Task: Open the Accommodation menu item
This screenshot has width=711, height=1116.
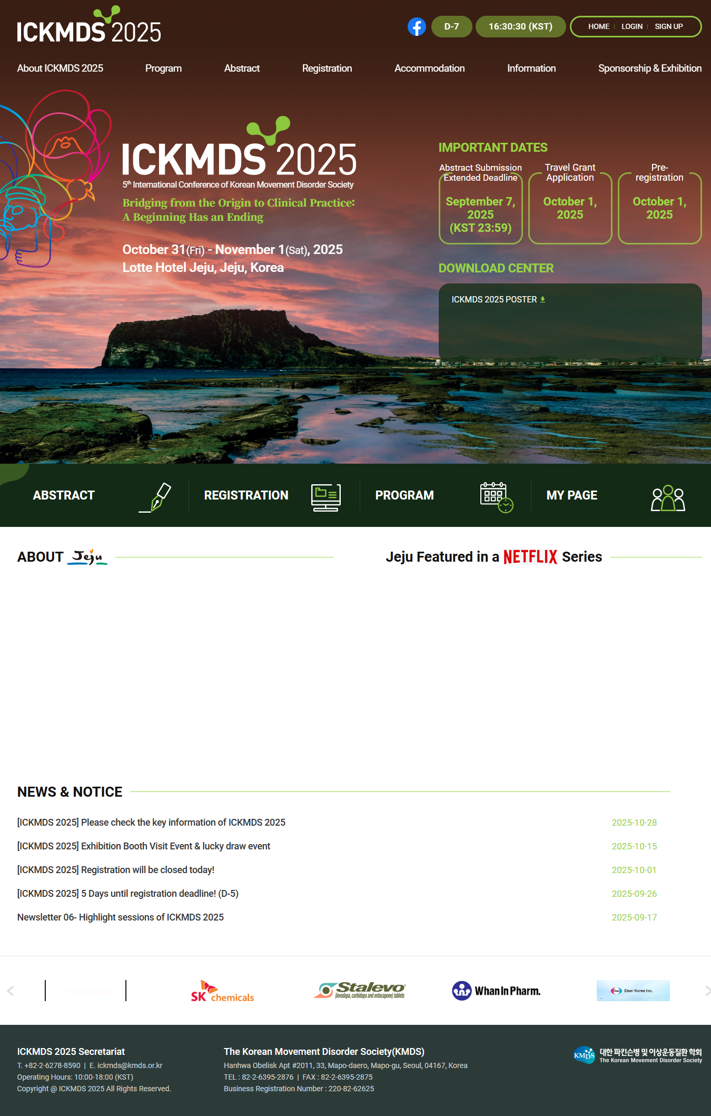Action: [429, 68]
